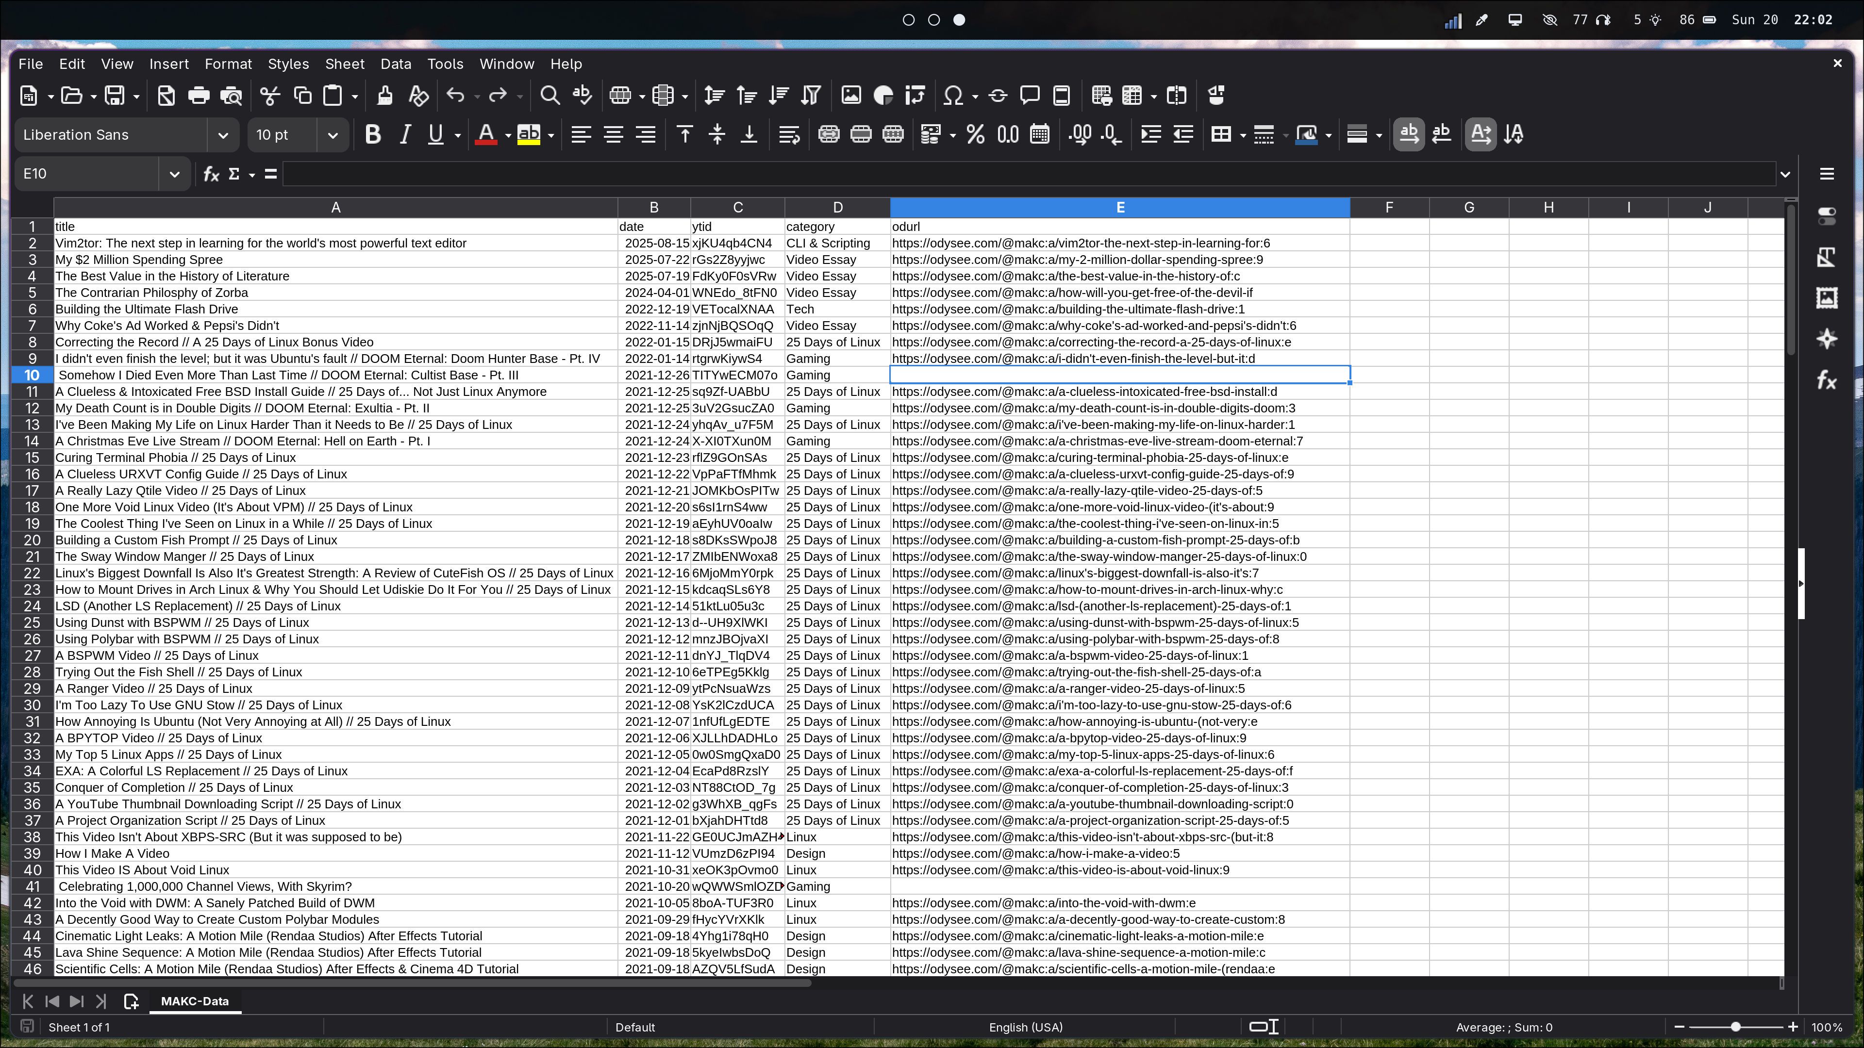Viewport: 1864px width, 1048px height.
Task: Open Find & Replace magnifier icon
Action: [550, 96]
